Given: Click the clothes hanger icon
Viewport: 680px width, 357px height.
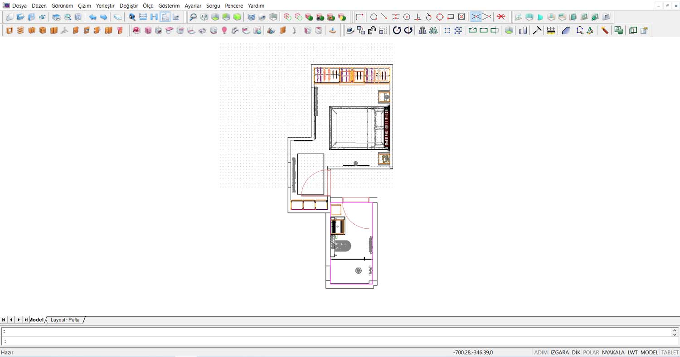Looking at the screenshot, I should [x=64, y=30].
